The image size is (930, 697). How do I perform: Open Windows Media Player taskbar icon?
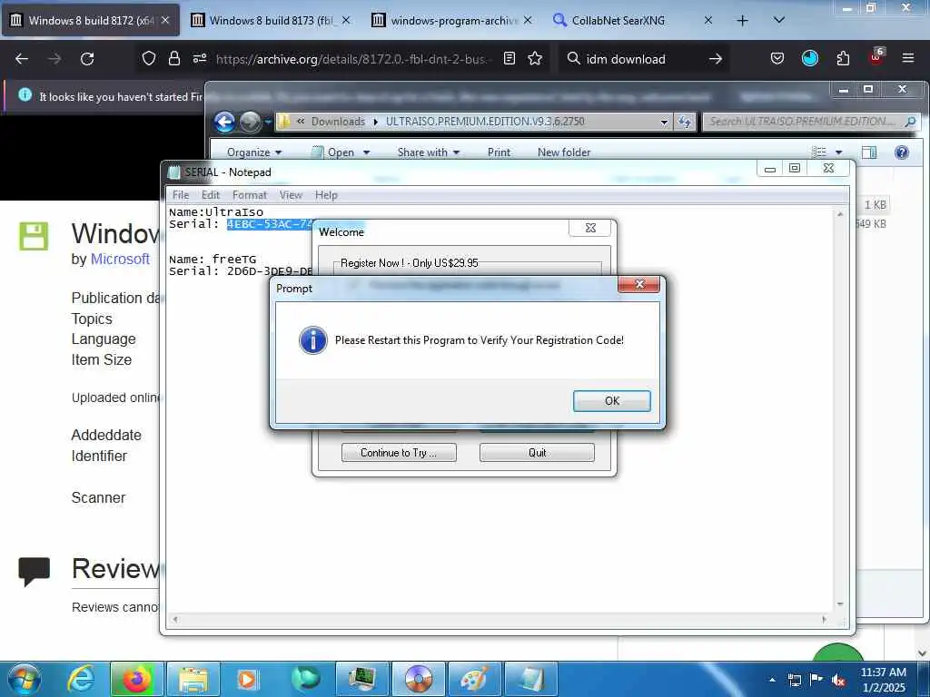tap(248, 679)
